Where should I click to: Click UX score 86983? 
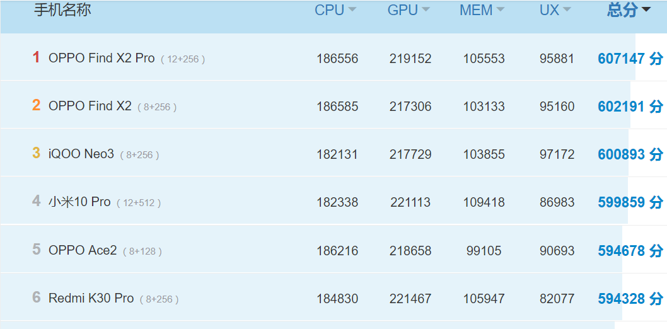click(557, 203)
